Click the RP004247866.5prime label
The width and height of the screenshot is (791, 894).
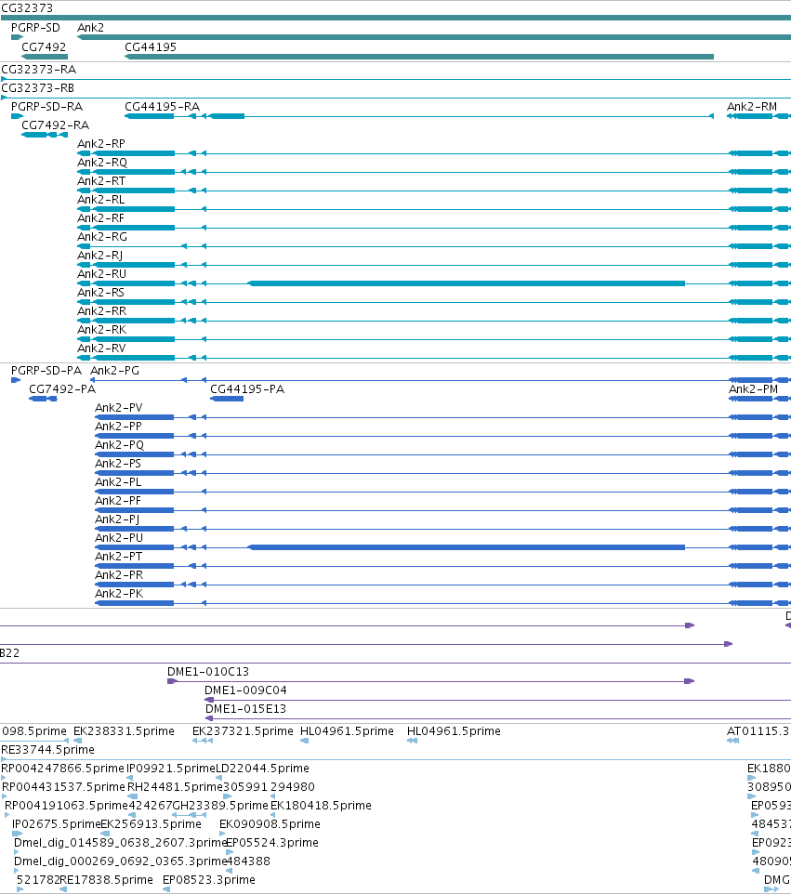pos(62,769)
